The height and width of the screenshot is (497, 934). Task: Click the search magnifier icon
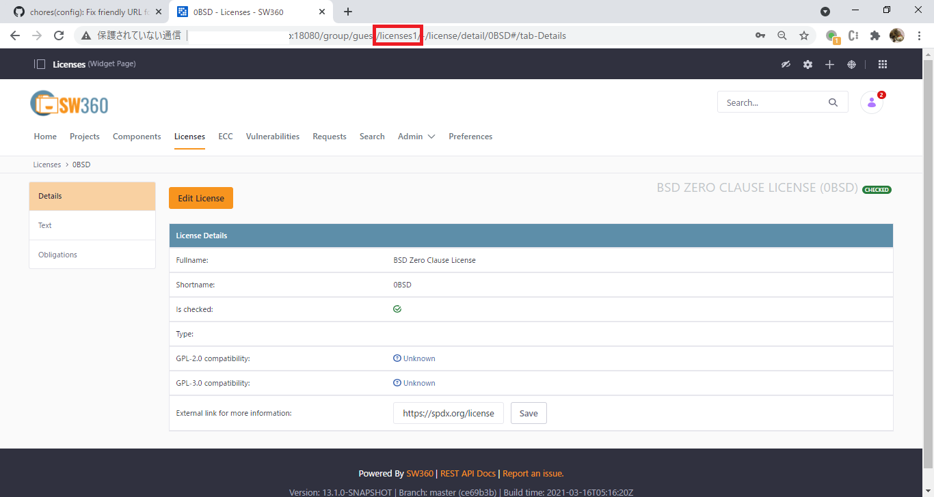point(833,102)
